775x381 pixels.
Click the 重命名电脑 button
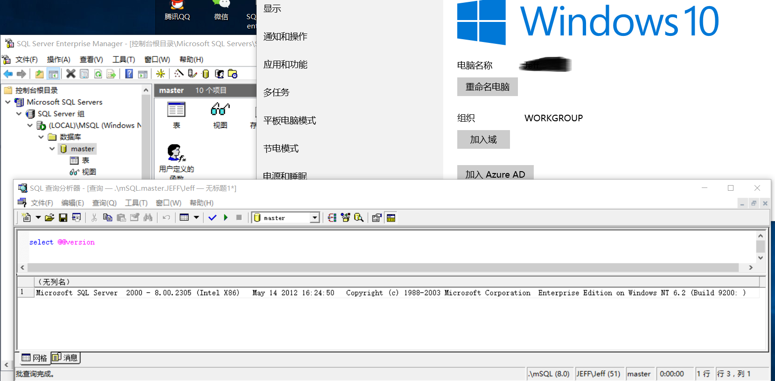click(488, 87)
